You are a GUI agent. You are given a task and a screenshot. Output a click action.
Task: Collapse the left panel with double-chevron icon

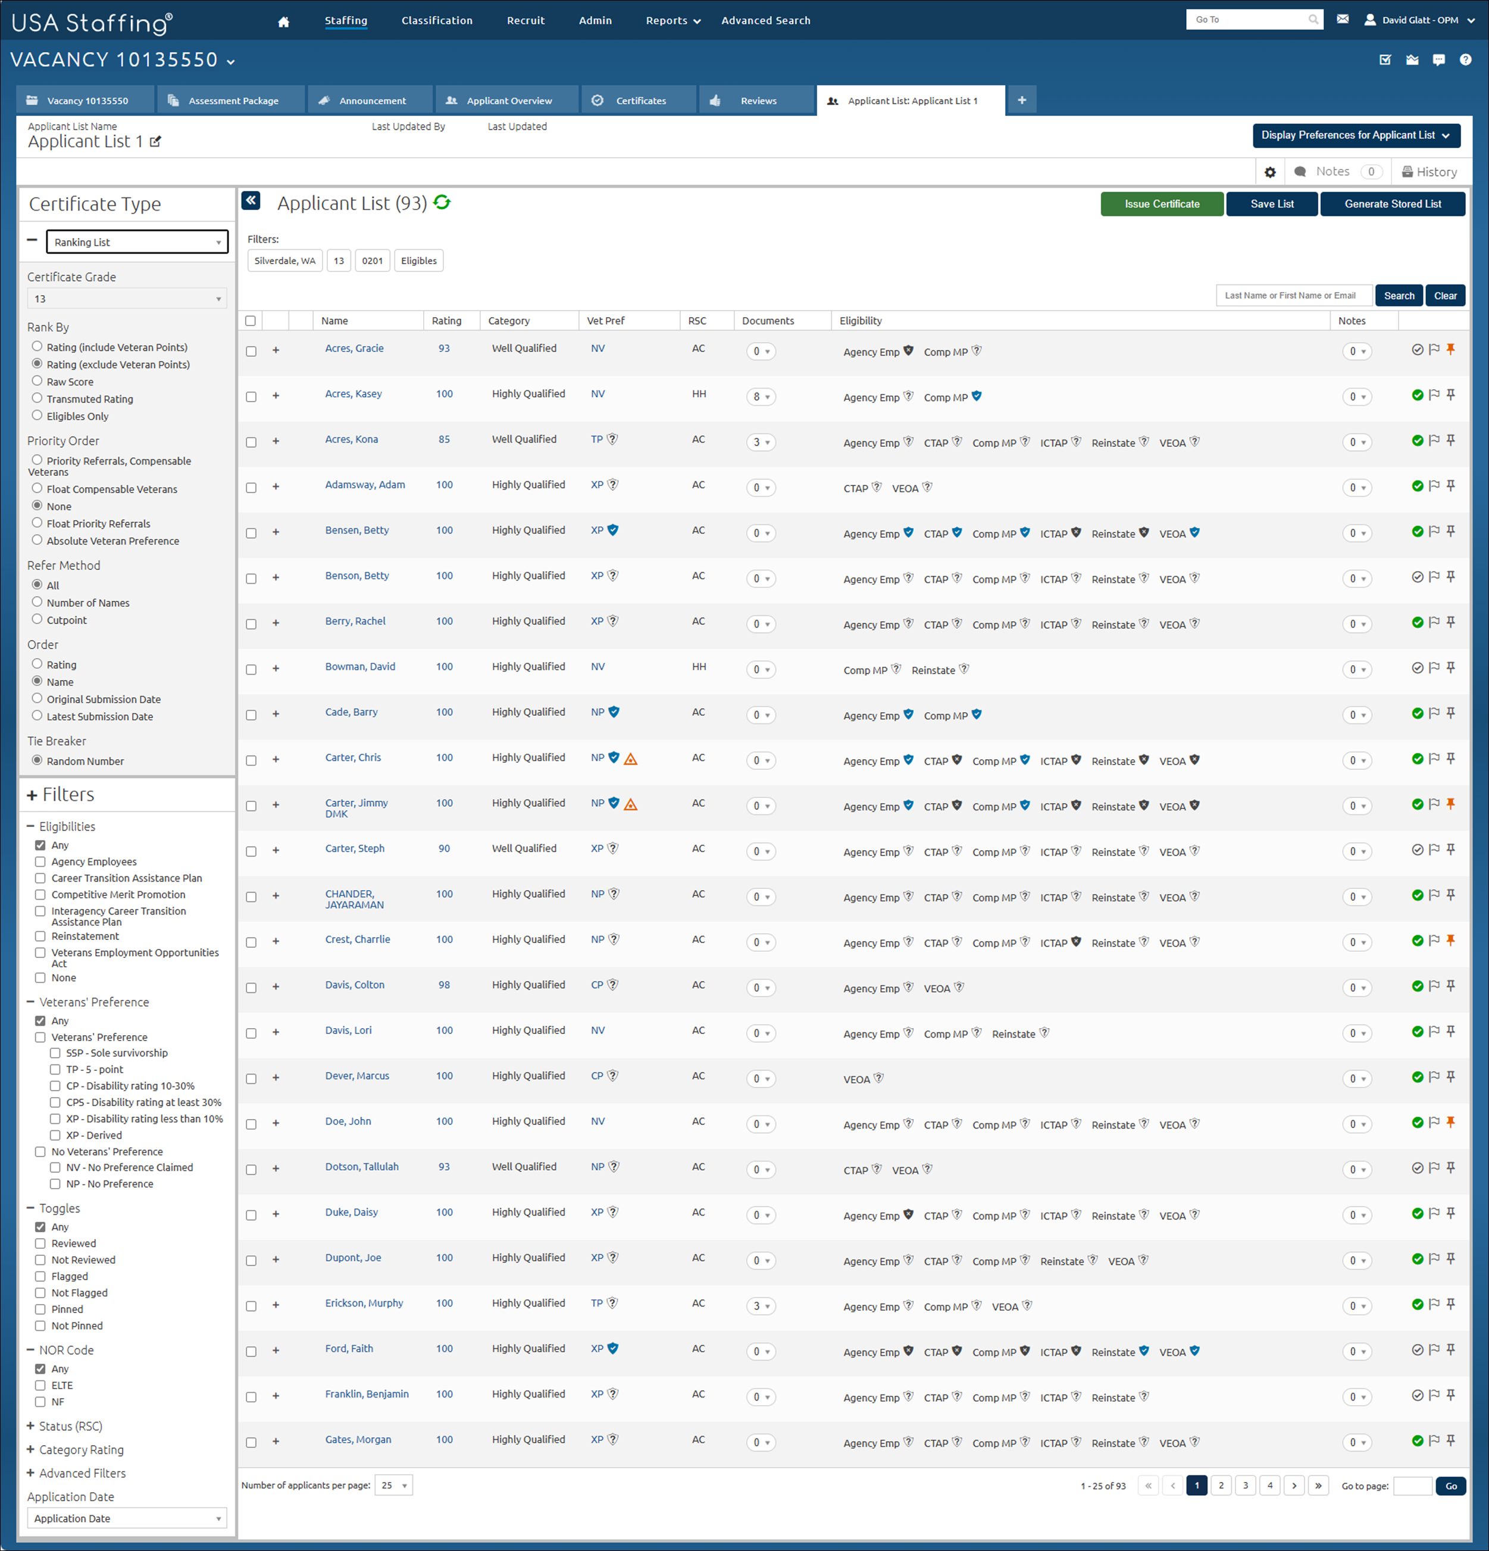click(x=251, y=201)
